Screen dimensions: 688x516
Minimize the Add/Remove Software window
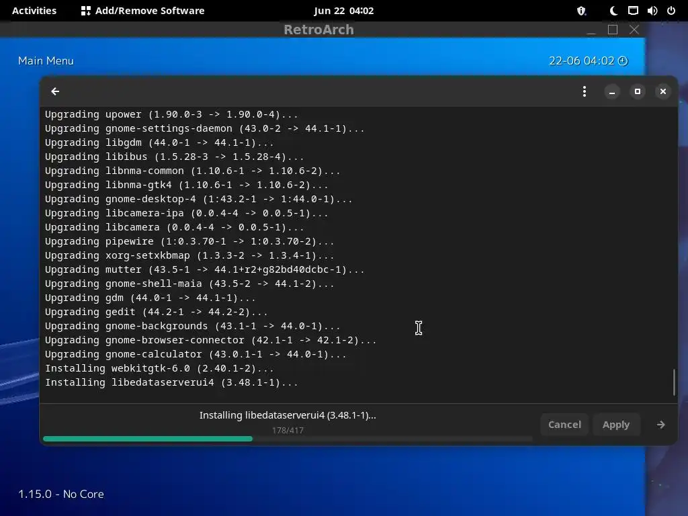click(x=611, y=91)
